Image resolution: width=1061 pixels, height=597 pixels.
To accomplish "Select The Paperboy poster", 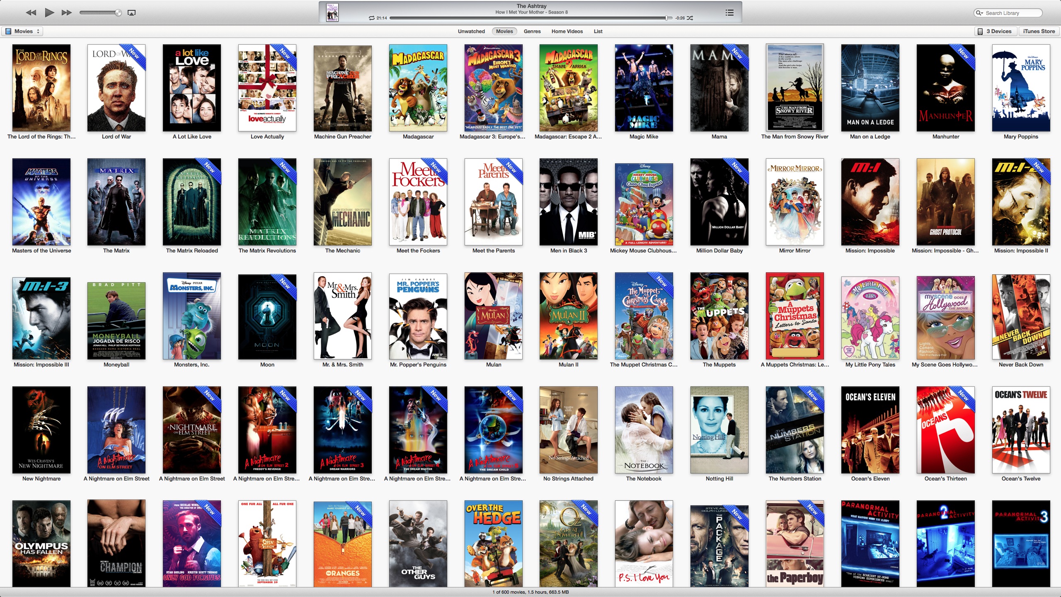I will (x=795, y=544).
